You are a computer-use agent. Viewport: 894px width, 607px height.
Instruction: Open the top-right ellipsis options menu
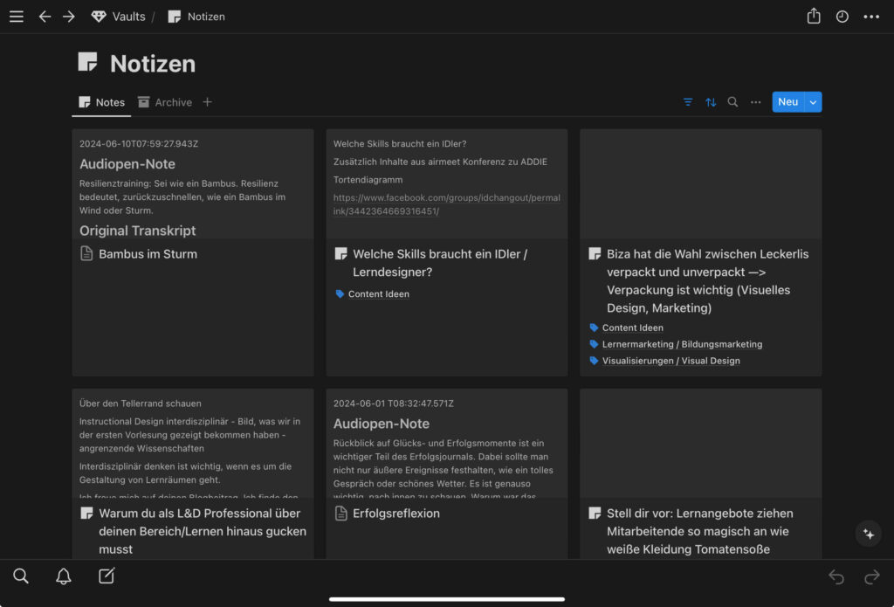(x=870, y=16)
